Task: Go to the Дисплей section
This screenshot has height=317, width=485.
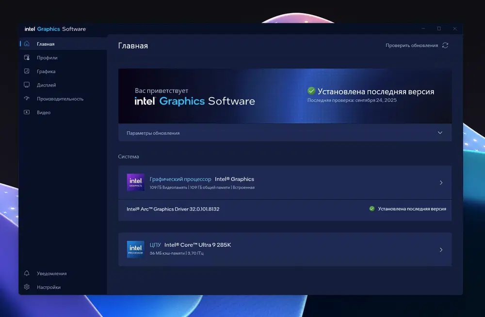Action: 64,85
